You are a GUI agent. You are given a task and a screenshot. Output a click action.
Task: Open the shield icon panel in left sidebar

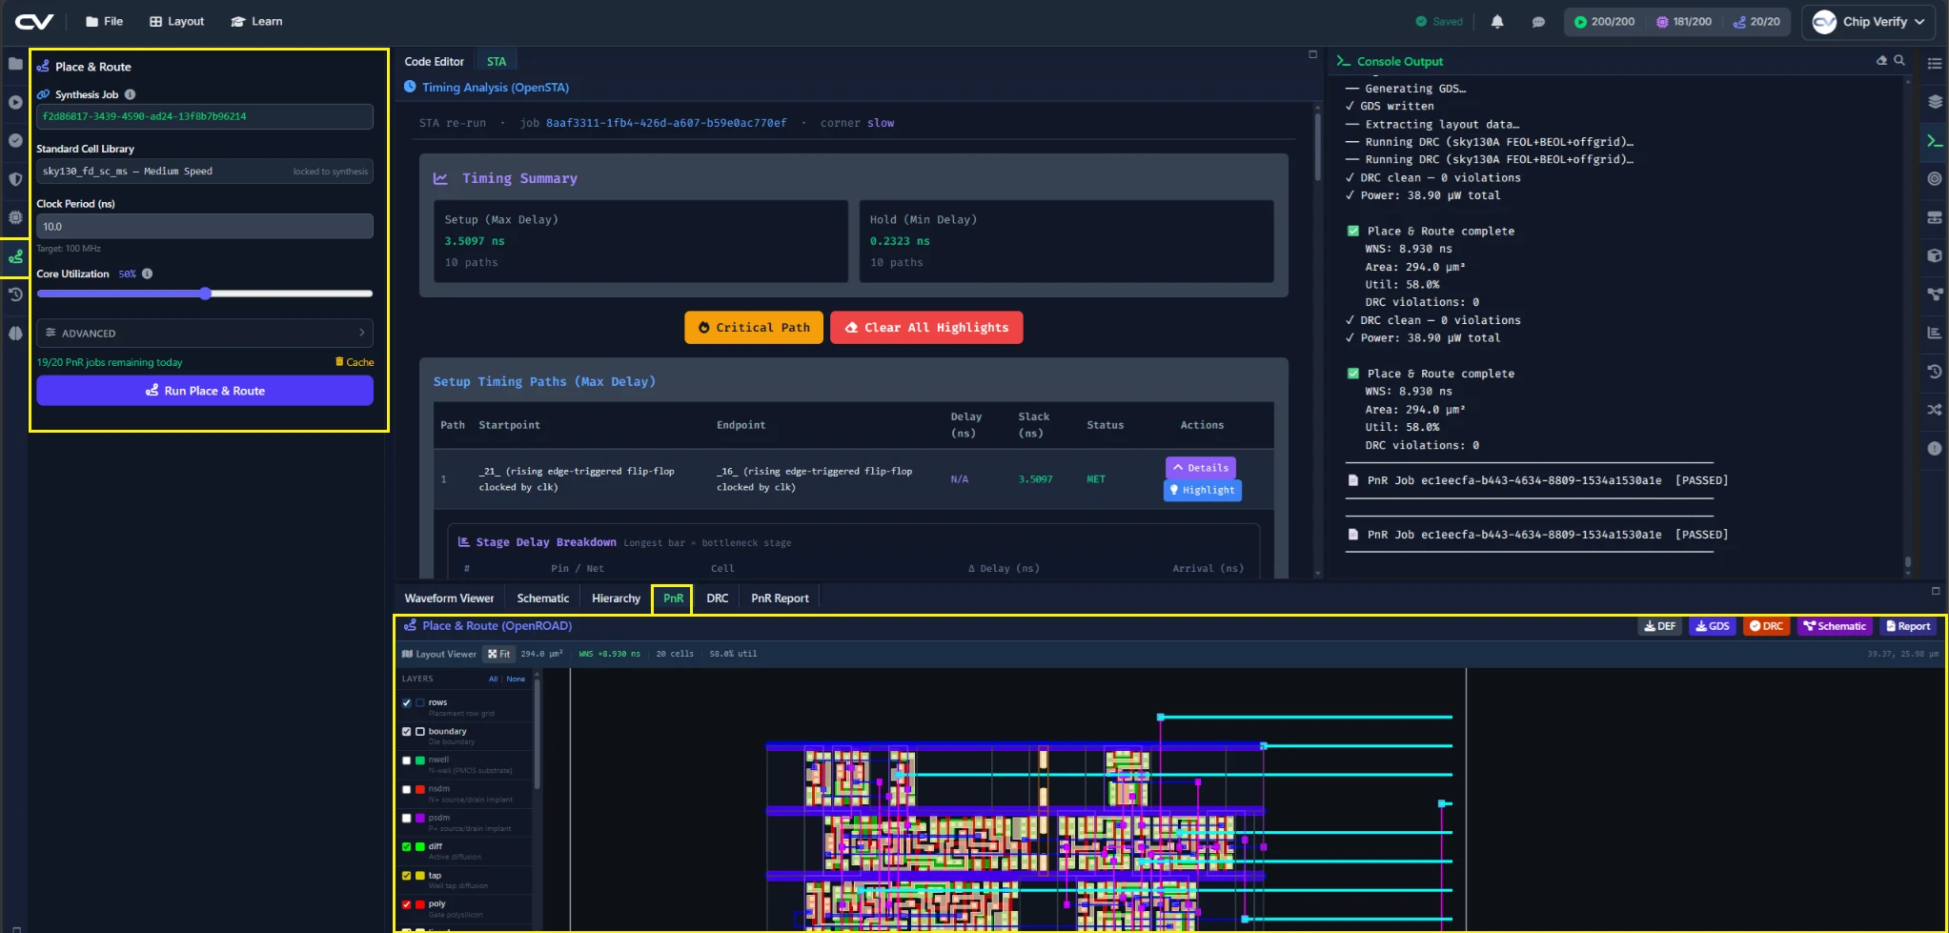[15, 178]
